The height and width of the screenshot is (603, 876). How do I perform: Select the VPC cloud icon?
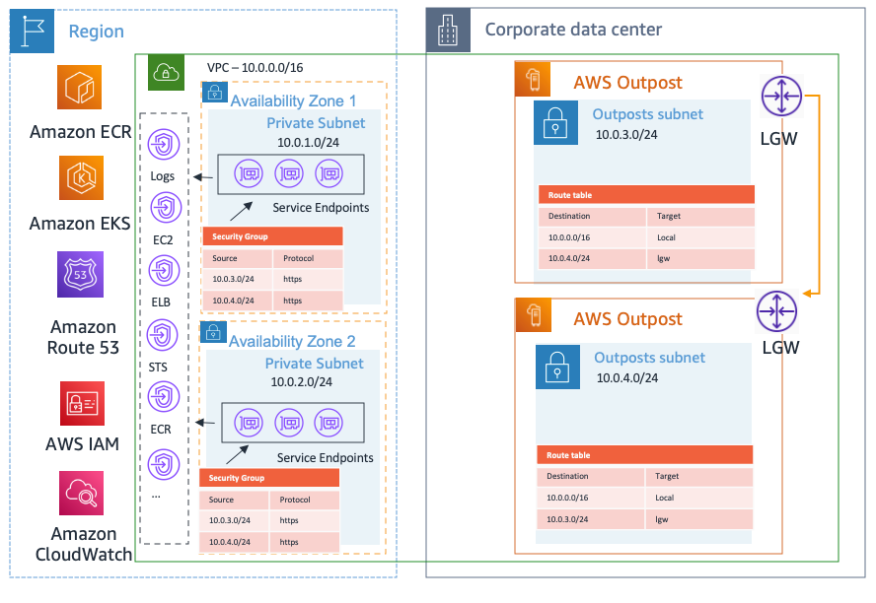[166, 73]
